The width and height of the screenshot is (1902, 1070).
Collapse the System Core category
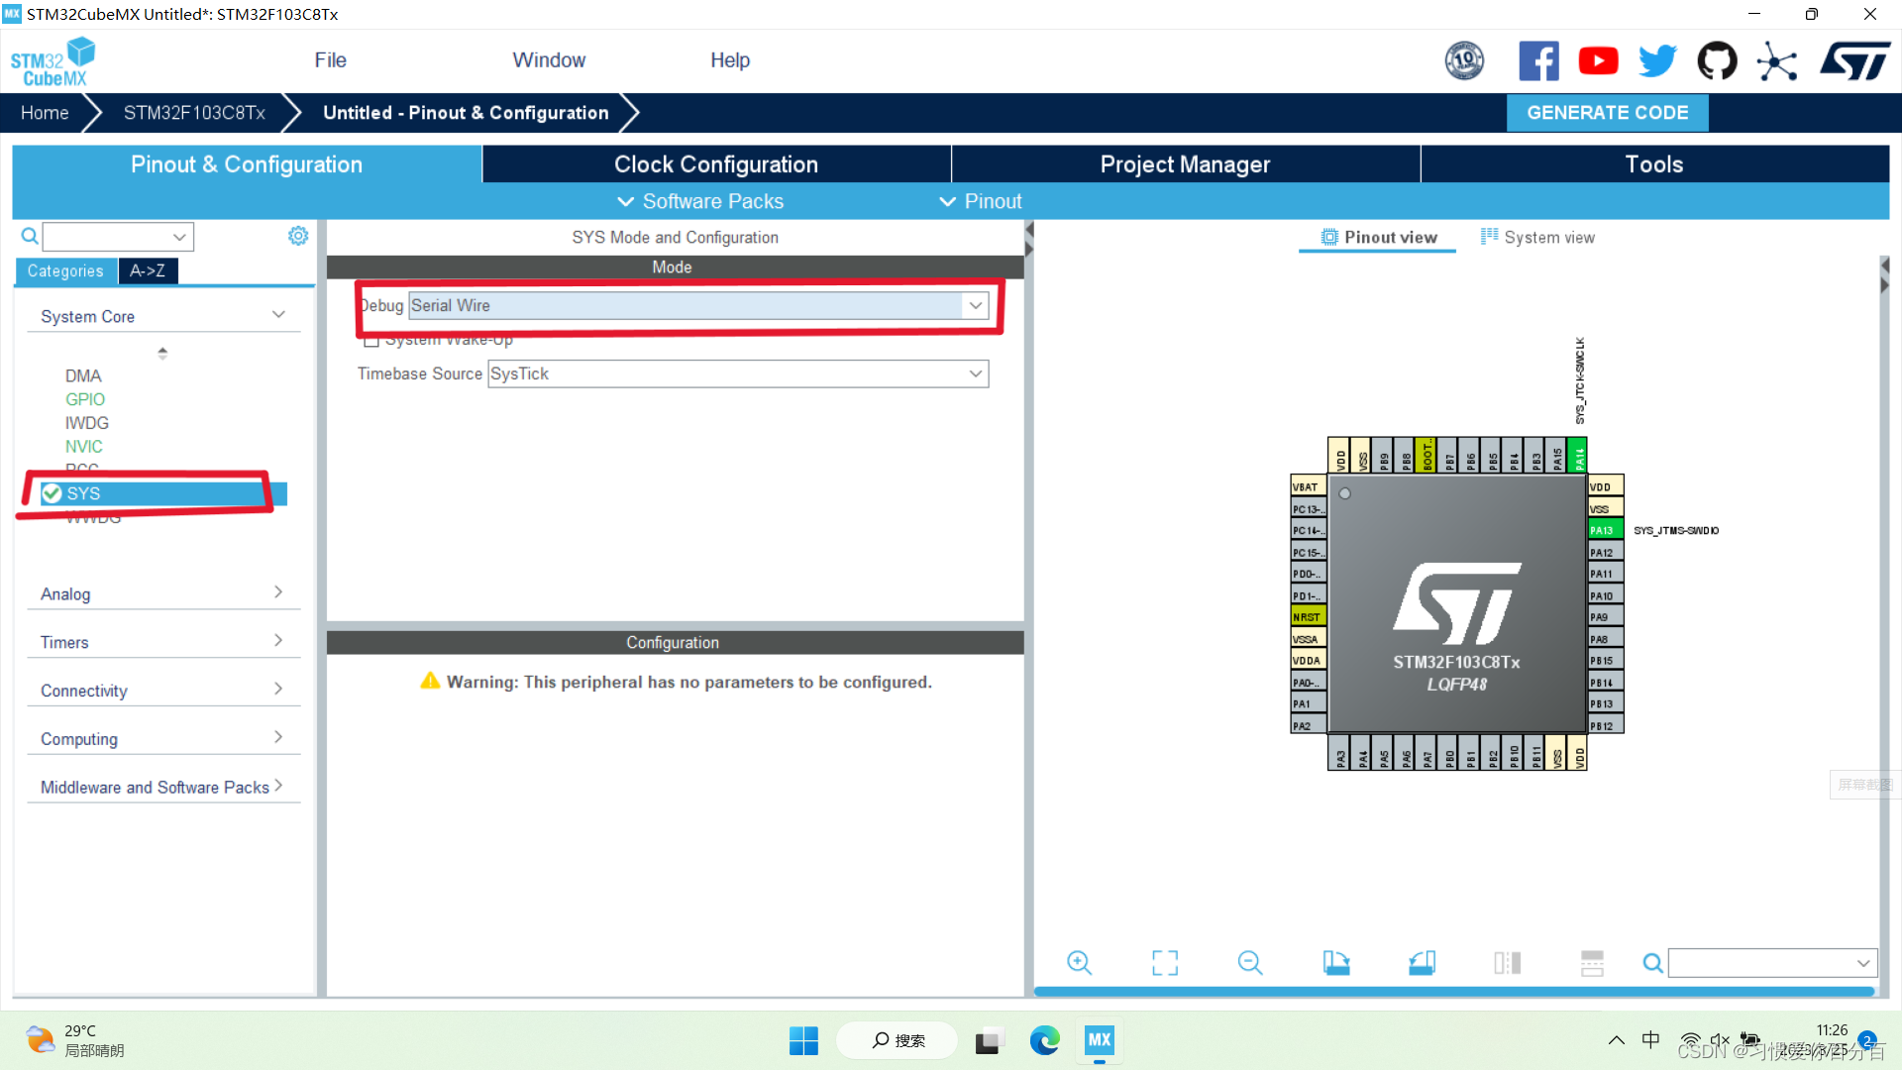coord(277,313)
